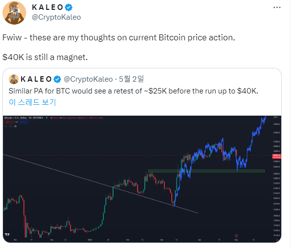Click the quoted tweet's 5월 2일 date
Image resolution: width=299 pixels, height=248 pixels.
pos(131,79)
